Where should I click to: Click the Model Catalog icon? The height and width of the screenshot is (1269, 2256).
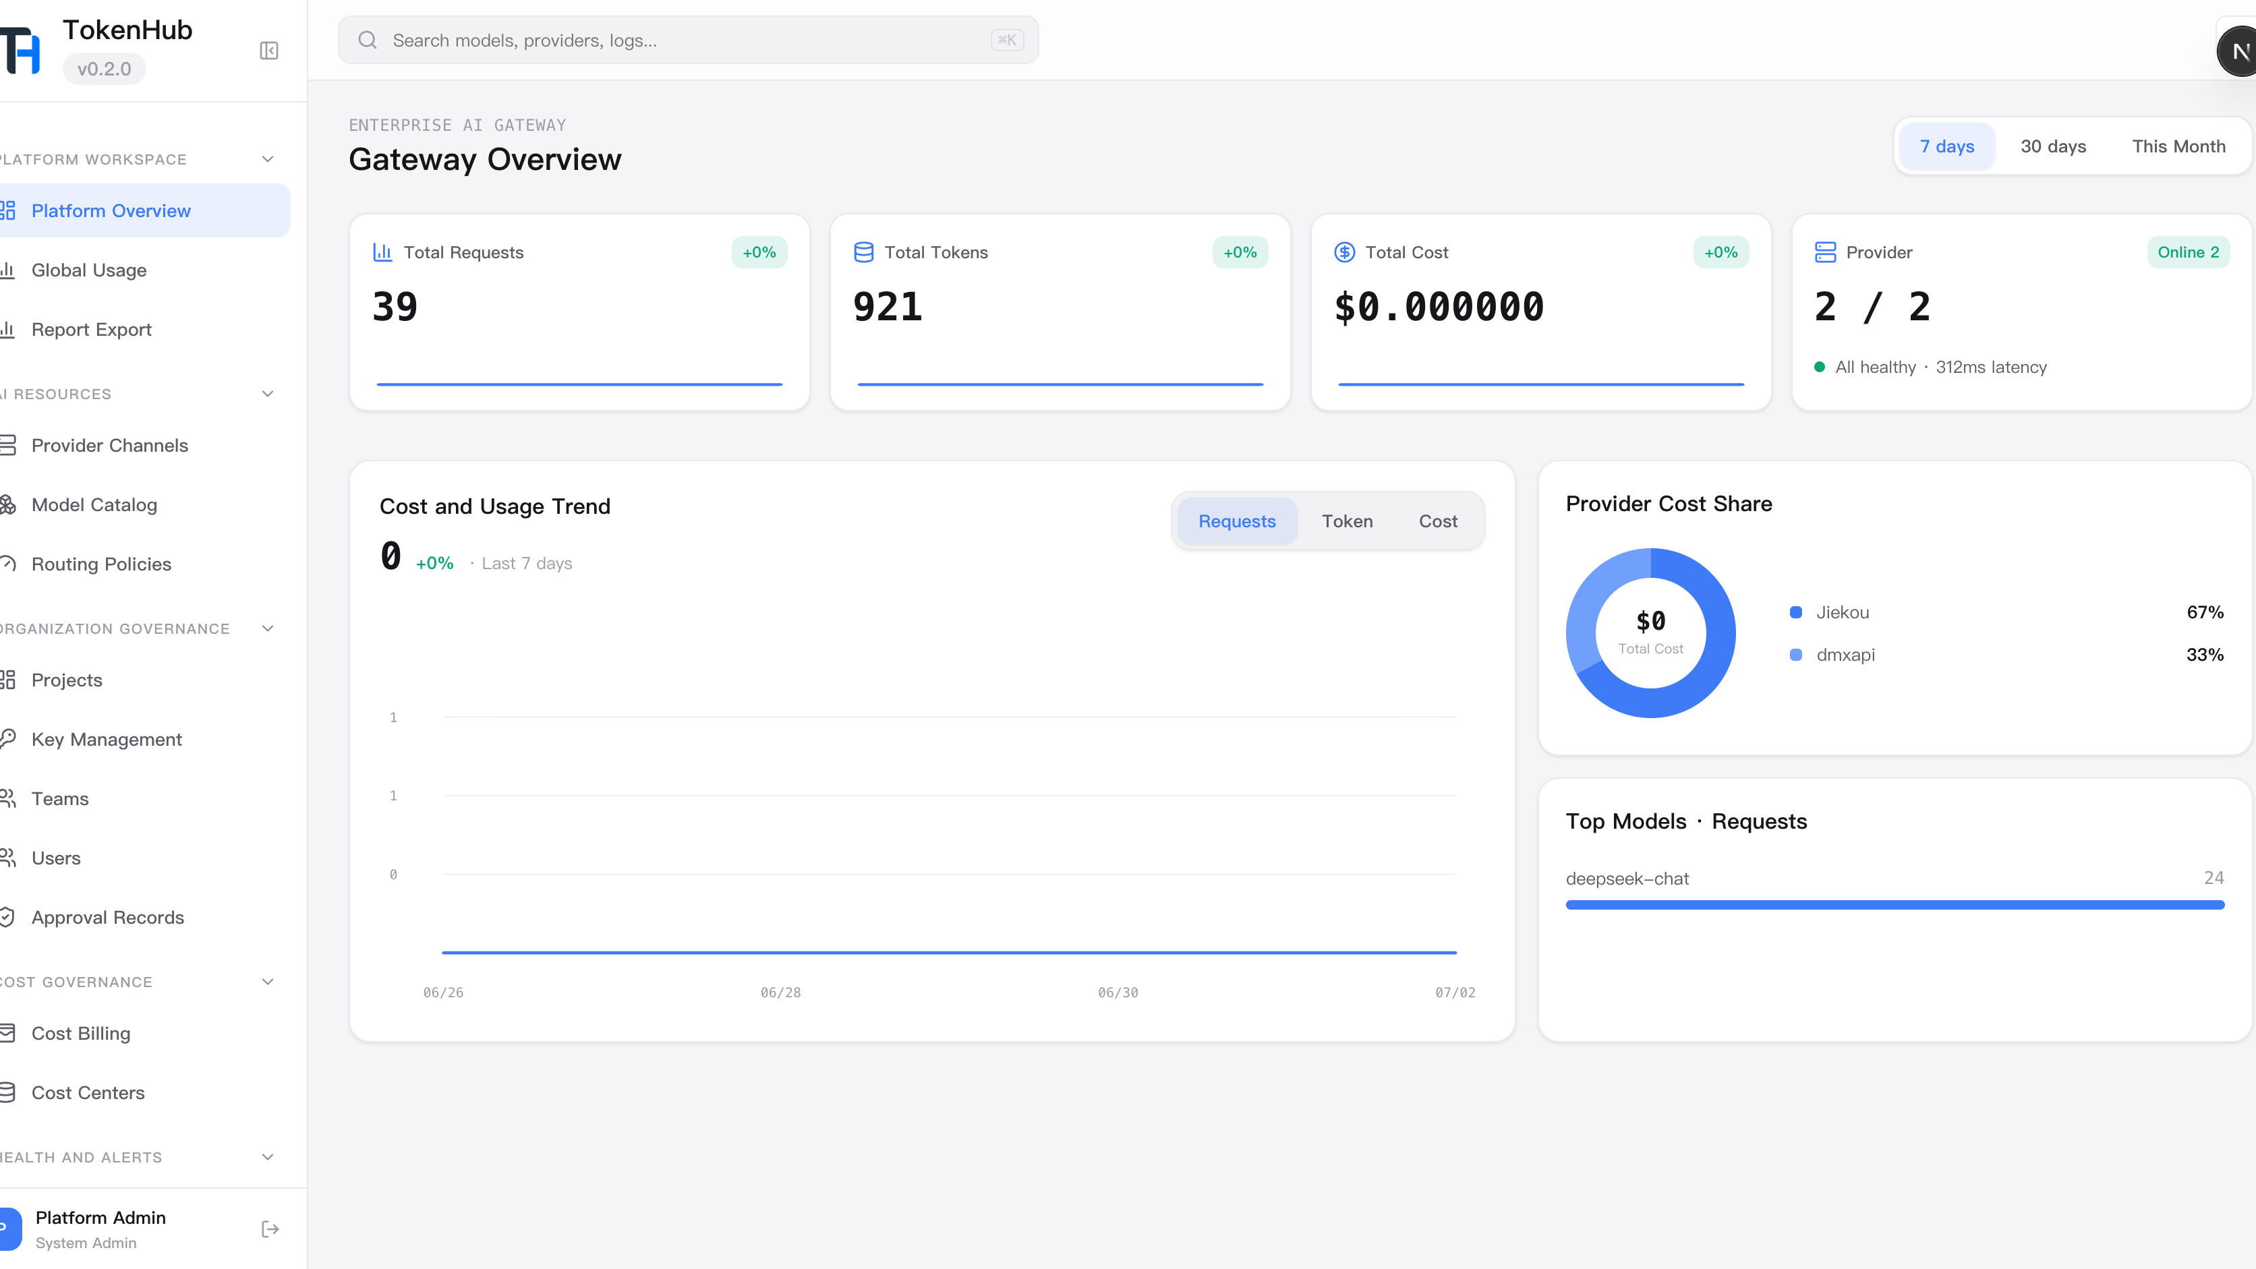tap(8, 505)
